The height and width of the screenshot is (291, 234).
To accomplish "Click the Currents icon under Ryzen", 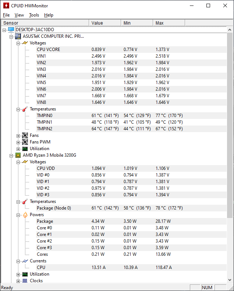I will click(x=25, y=261).
